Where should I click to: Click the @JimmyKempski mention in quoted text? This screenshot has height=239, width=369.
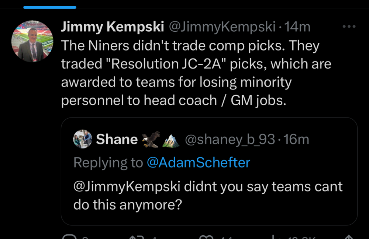[127, 187]
